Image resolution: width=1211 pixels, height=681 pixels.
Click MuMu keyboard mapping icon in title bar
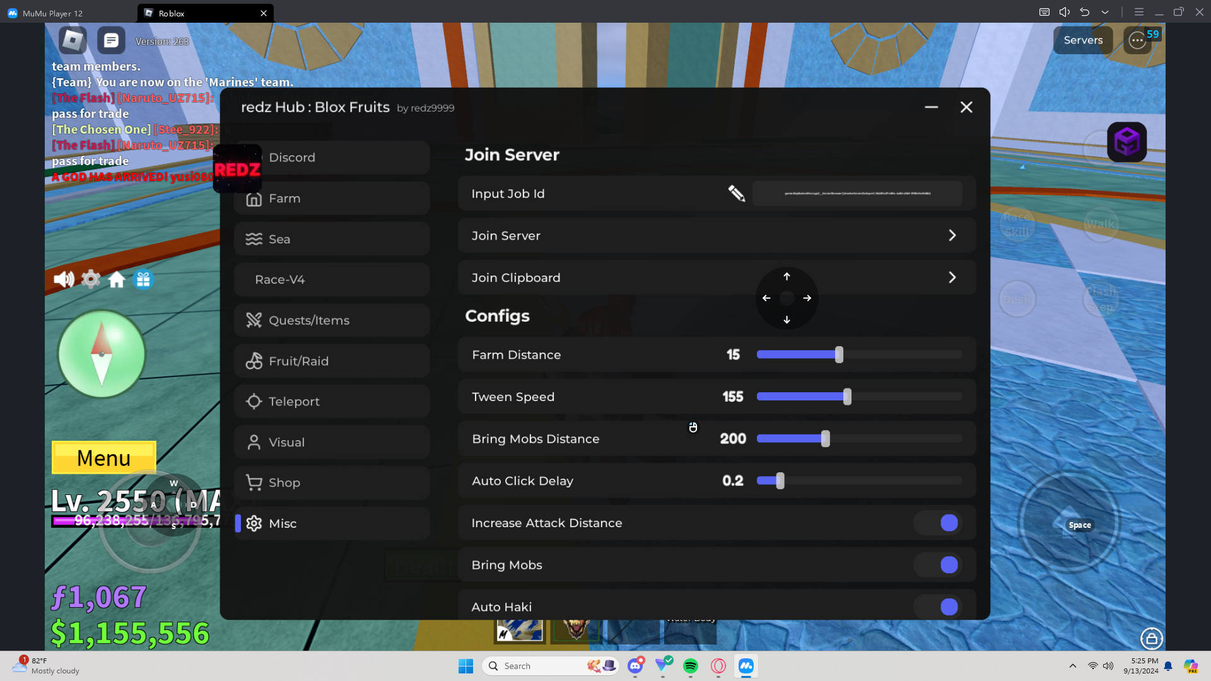point(1044,12)
